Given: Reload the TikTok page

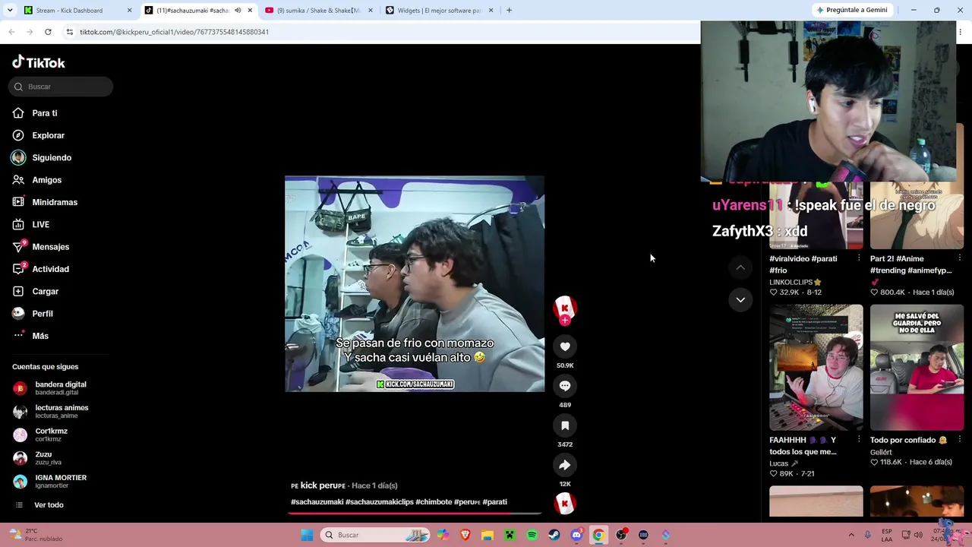Looking at the screenshot, I should pos(48,32).
